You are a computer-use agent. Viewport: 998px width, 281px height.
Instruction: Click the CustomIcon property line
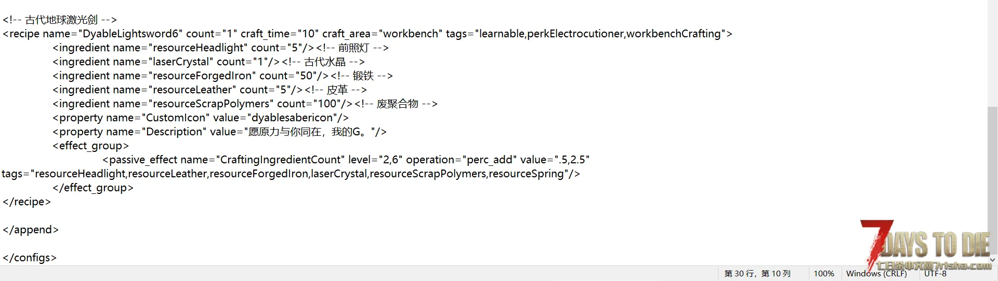tap(201, 118)
